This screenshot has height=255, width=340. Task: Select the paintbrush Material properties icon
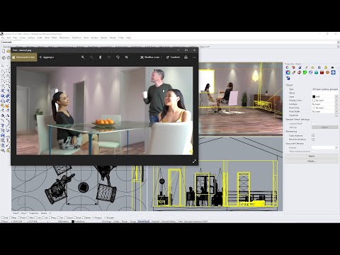point(293,72)
